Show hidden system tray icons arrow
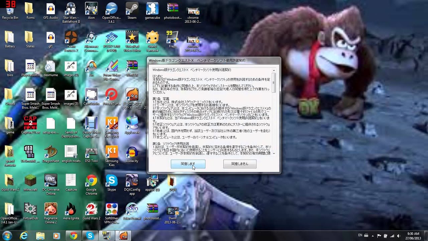 coord(372,236)
